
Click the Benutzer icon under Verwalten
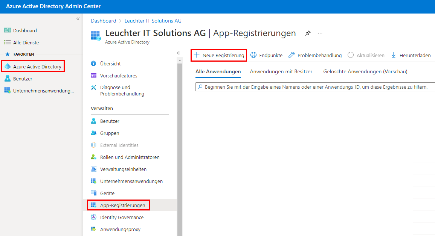coord(93,121)
